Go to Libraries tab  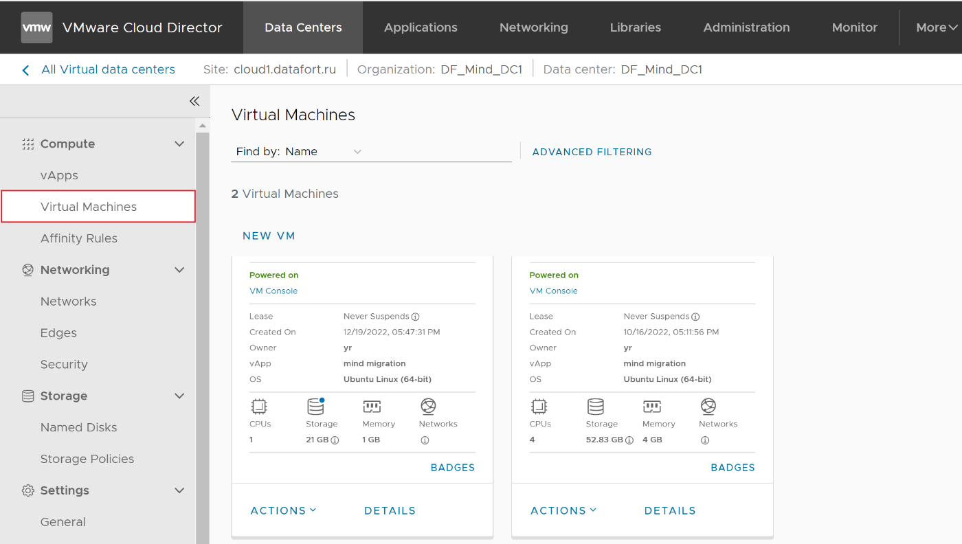click(x=636, y=27)
